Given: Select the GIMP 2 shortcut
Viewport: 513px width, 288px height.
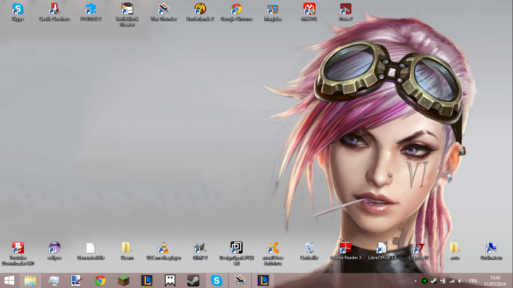Looking at the screenshot, I should (x=200, y=251).
